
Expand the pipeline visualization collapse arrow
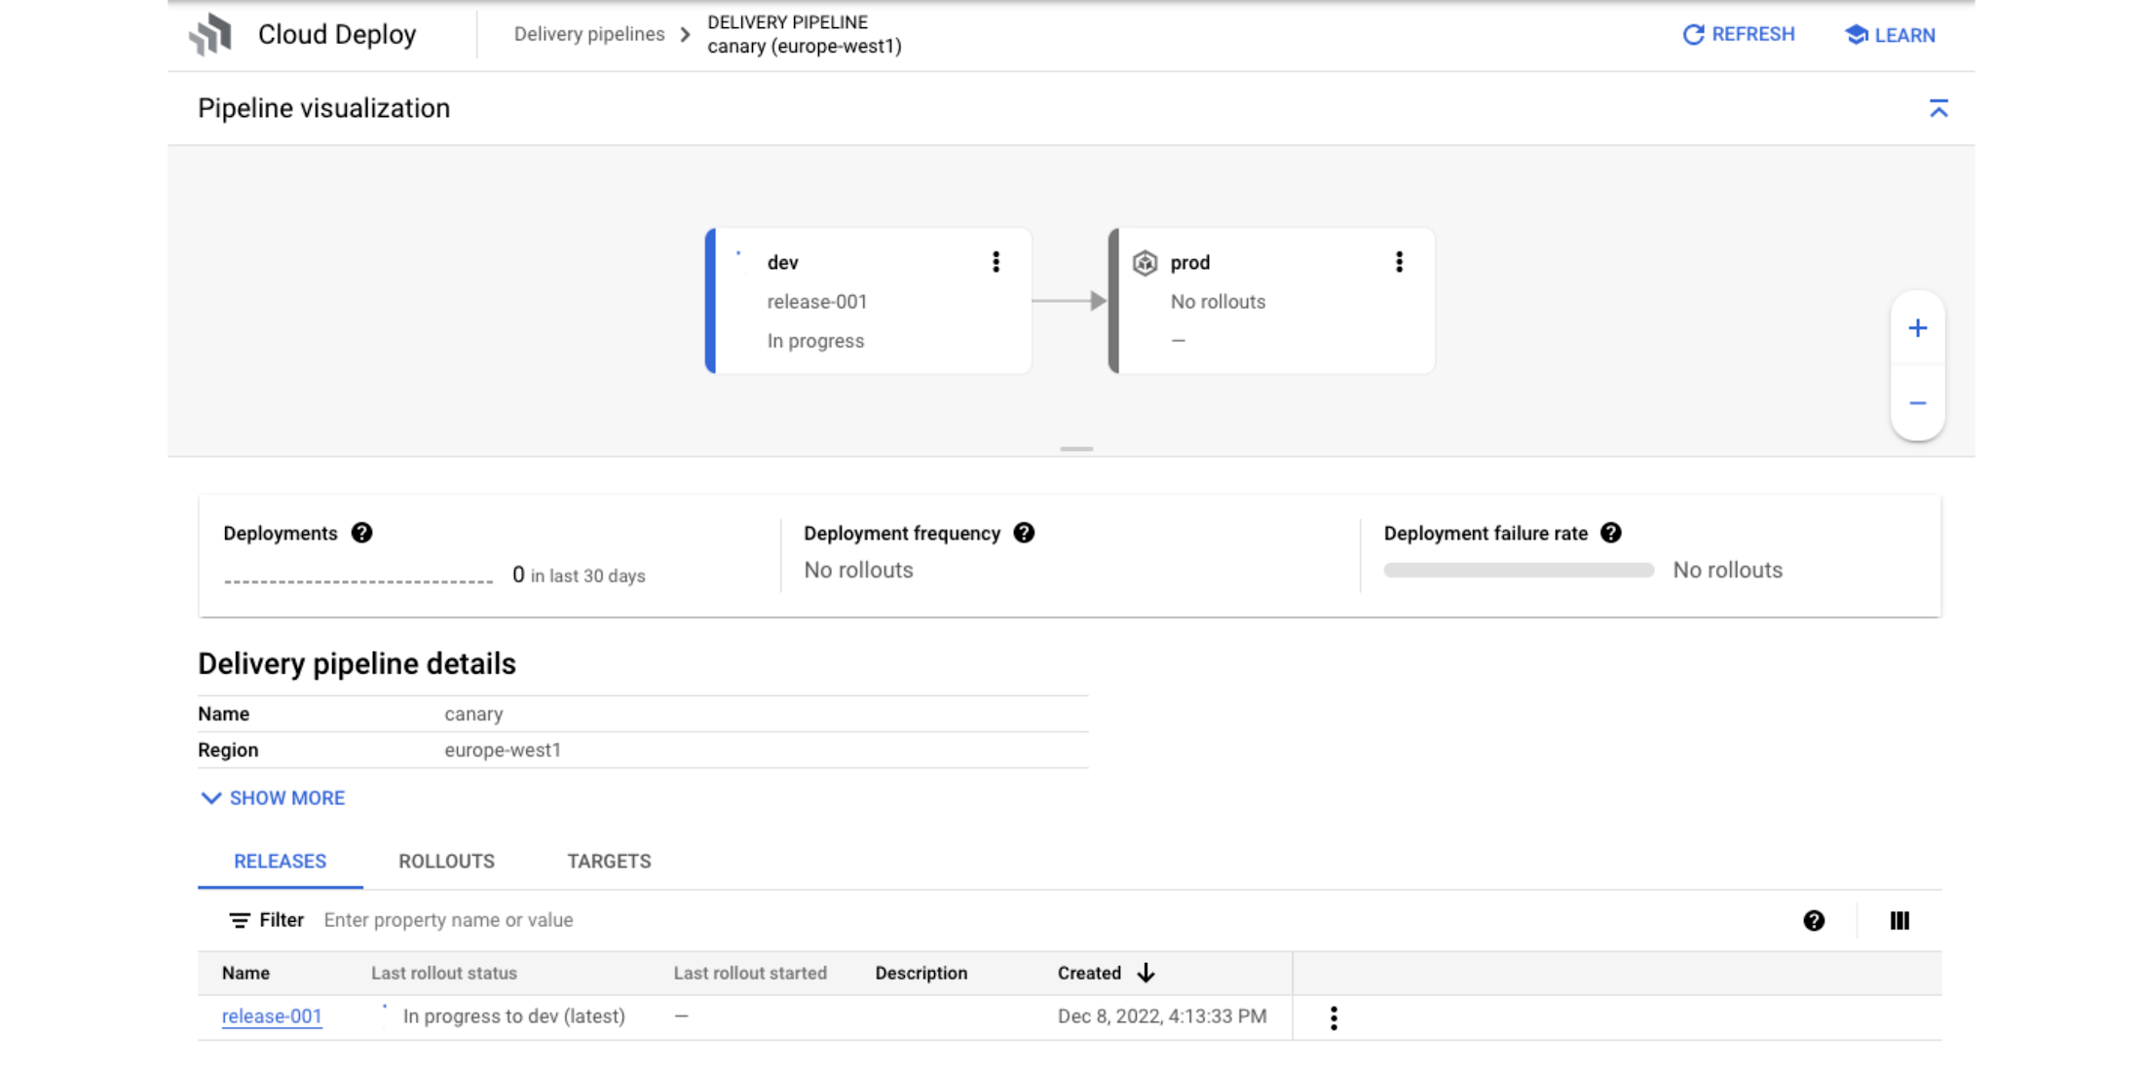pyautogui.click(x=1938, y=109)
